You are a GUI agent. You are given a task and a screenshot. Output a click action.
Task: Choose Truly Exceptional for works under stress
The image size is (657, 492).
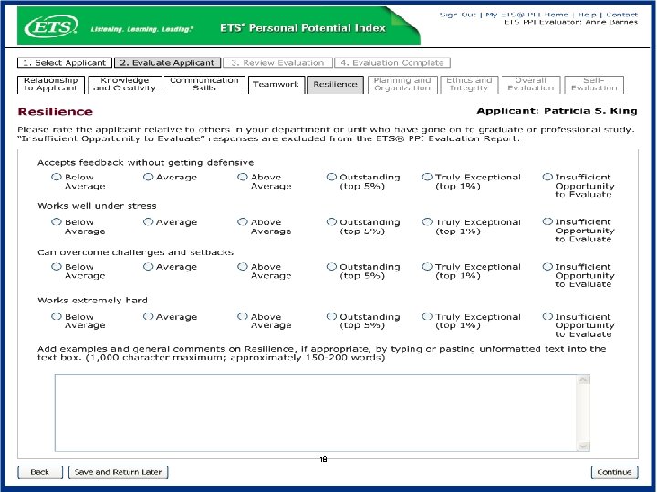tap(427, 221)
